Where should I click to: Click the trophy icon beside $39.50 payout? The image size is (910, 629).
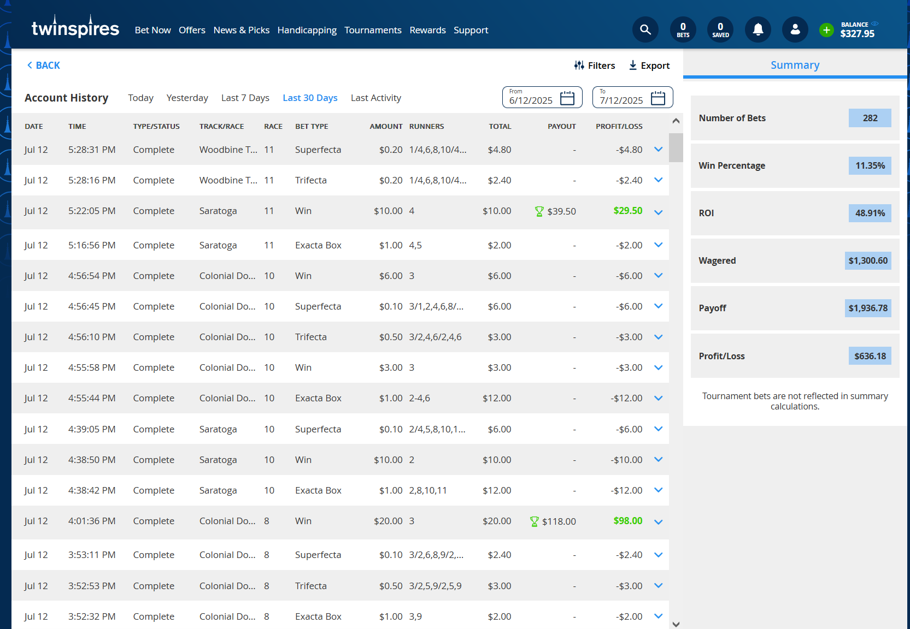click(x=539, y=211)
